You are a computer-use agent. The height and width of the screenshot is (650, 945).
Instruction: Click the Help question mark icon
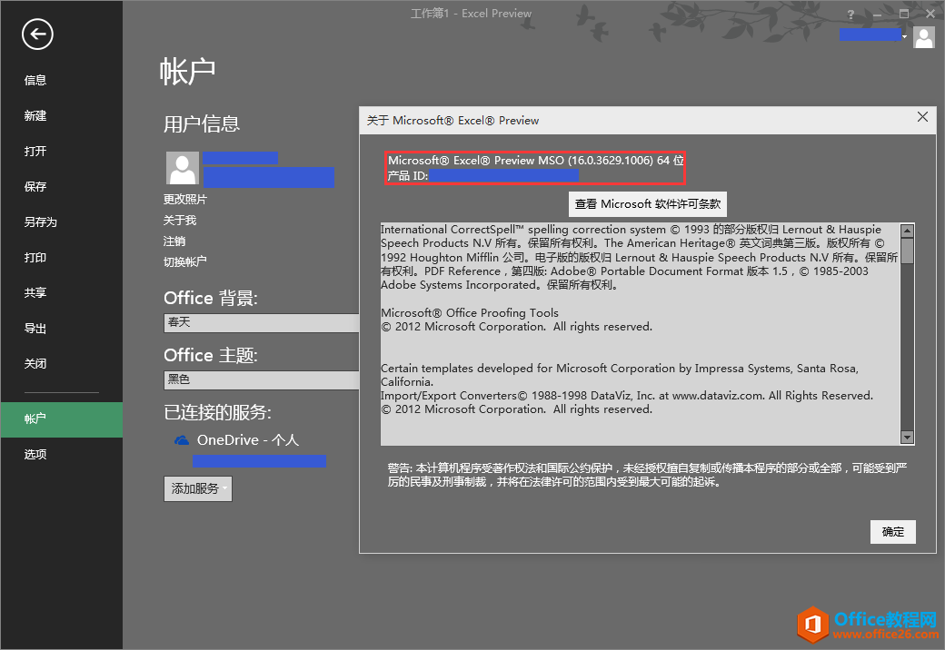pyautogui.click(x=850, y=15)
